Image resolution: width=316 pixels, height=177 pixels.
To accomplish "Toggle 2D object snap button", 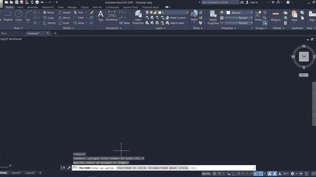I will [261, 174].
